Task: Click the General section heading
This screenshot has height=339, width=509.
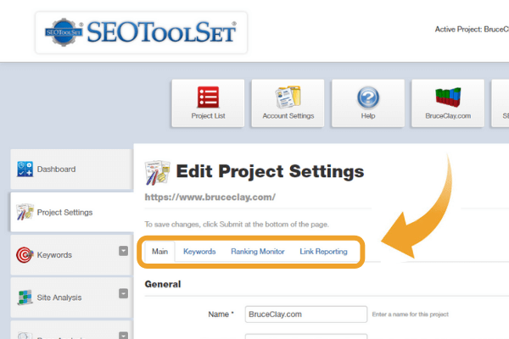Action: pos(163,284)
